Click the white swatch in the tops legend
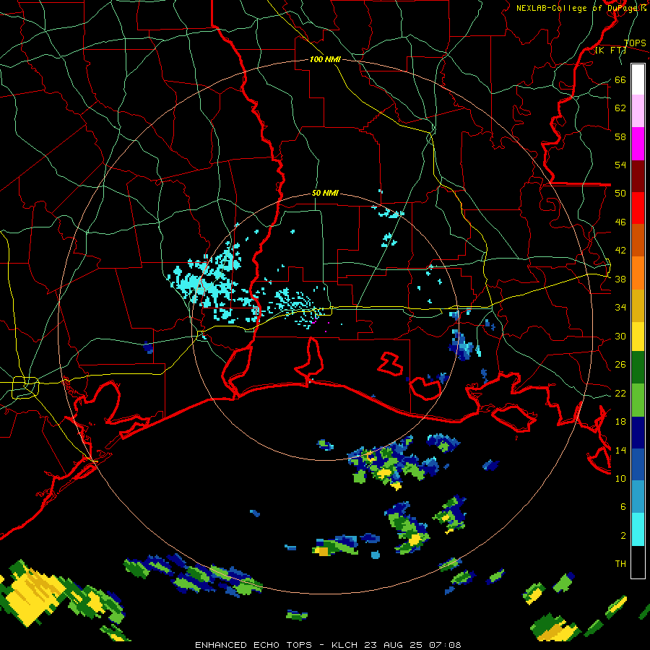 [x=638, y=79]
